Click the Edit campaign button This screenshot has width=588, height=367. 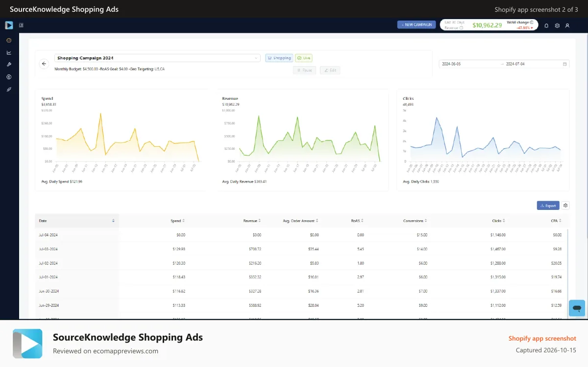[330, 70]
